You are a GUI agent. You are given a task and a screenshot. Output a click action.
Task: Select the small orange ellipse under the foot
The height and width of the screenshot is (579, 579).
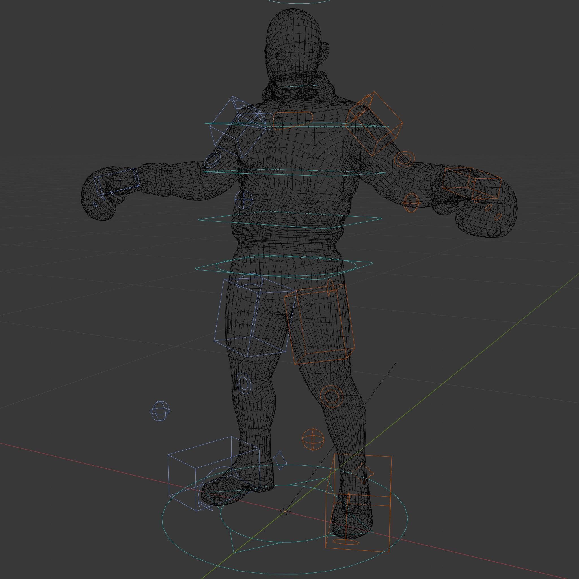click(x=345, y=542)
